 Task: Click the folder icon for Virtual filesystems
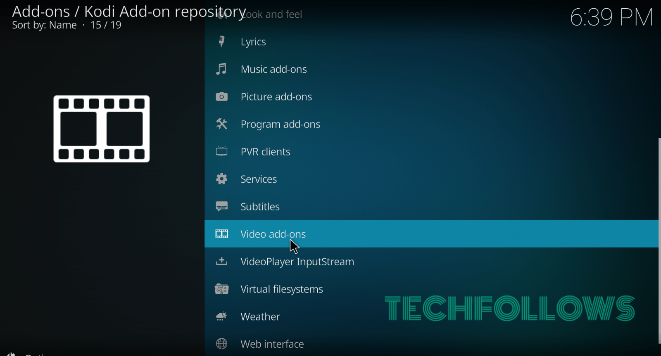coord(222,289)
